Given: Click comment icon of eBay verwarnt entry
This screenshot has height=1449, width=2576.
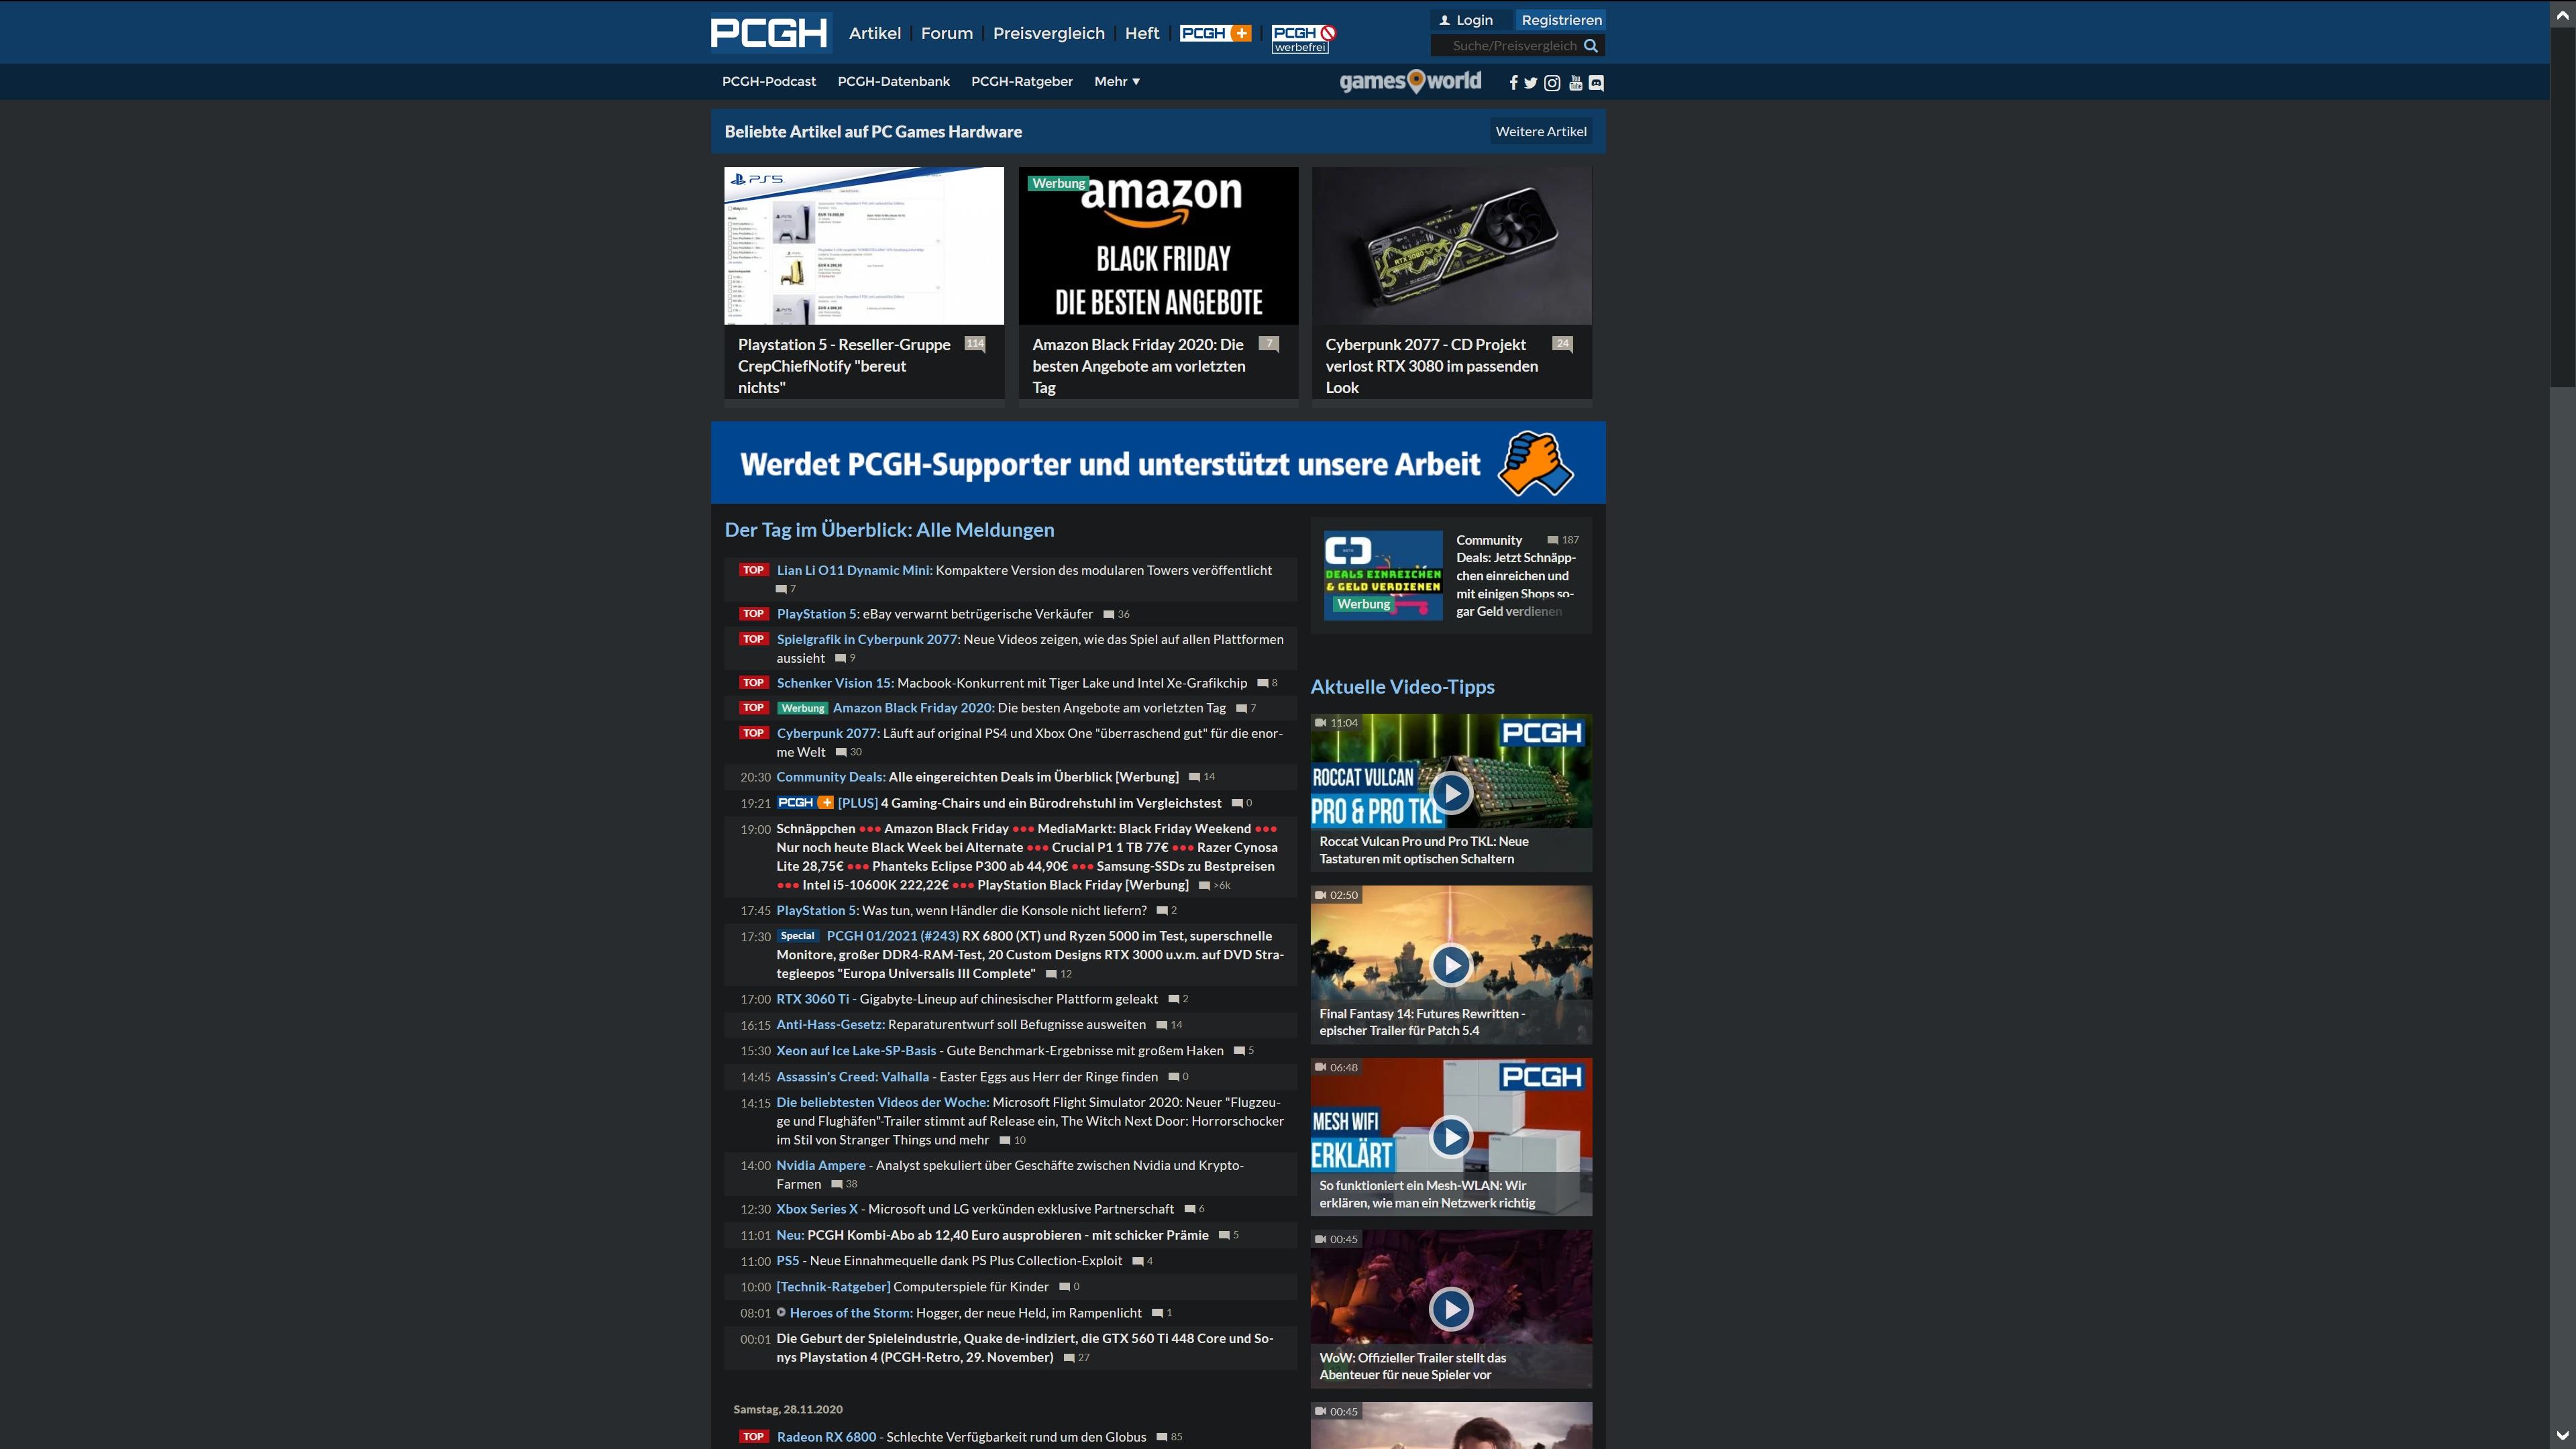Looking at the screenshot, I should click(x=1108, y=615).
